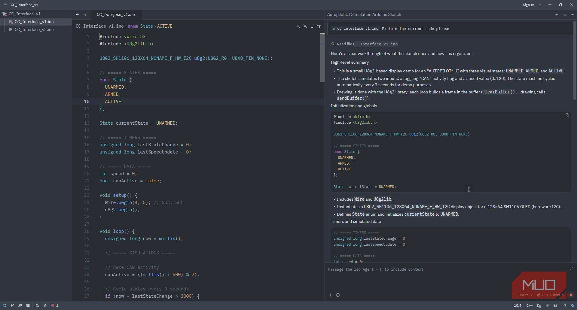Open the Git panel from status bar

coord(12,305)
